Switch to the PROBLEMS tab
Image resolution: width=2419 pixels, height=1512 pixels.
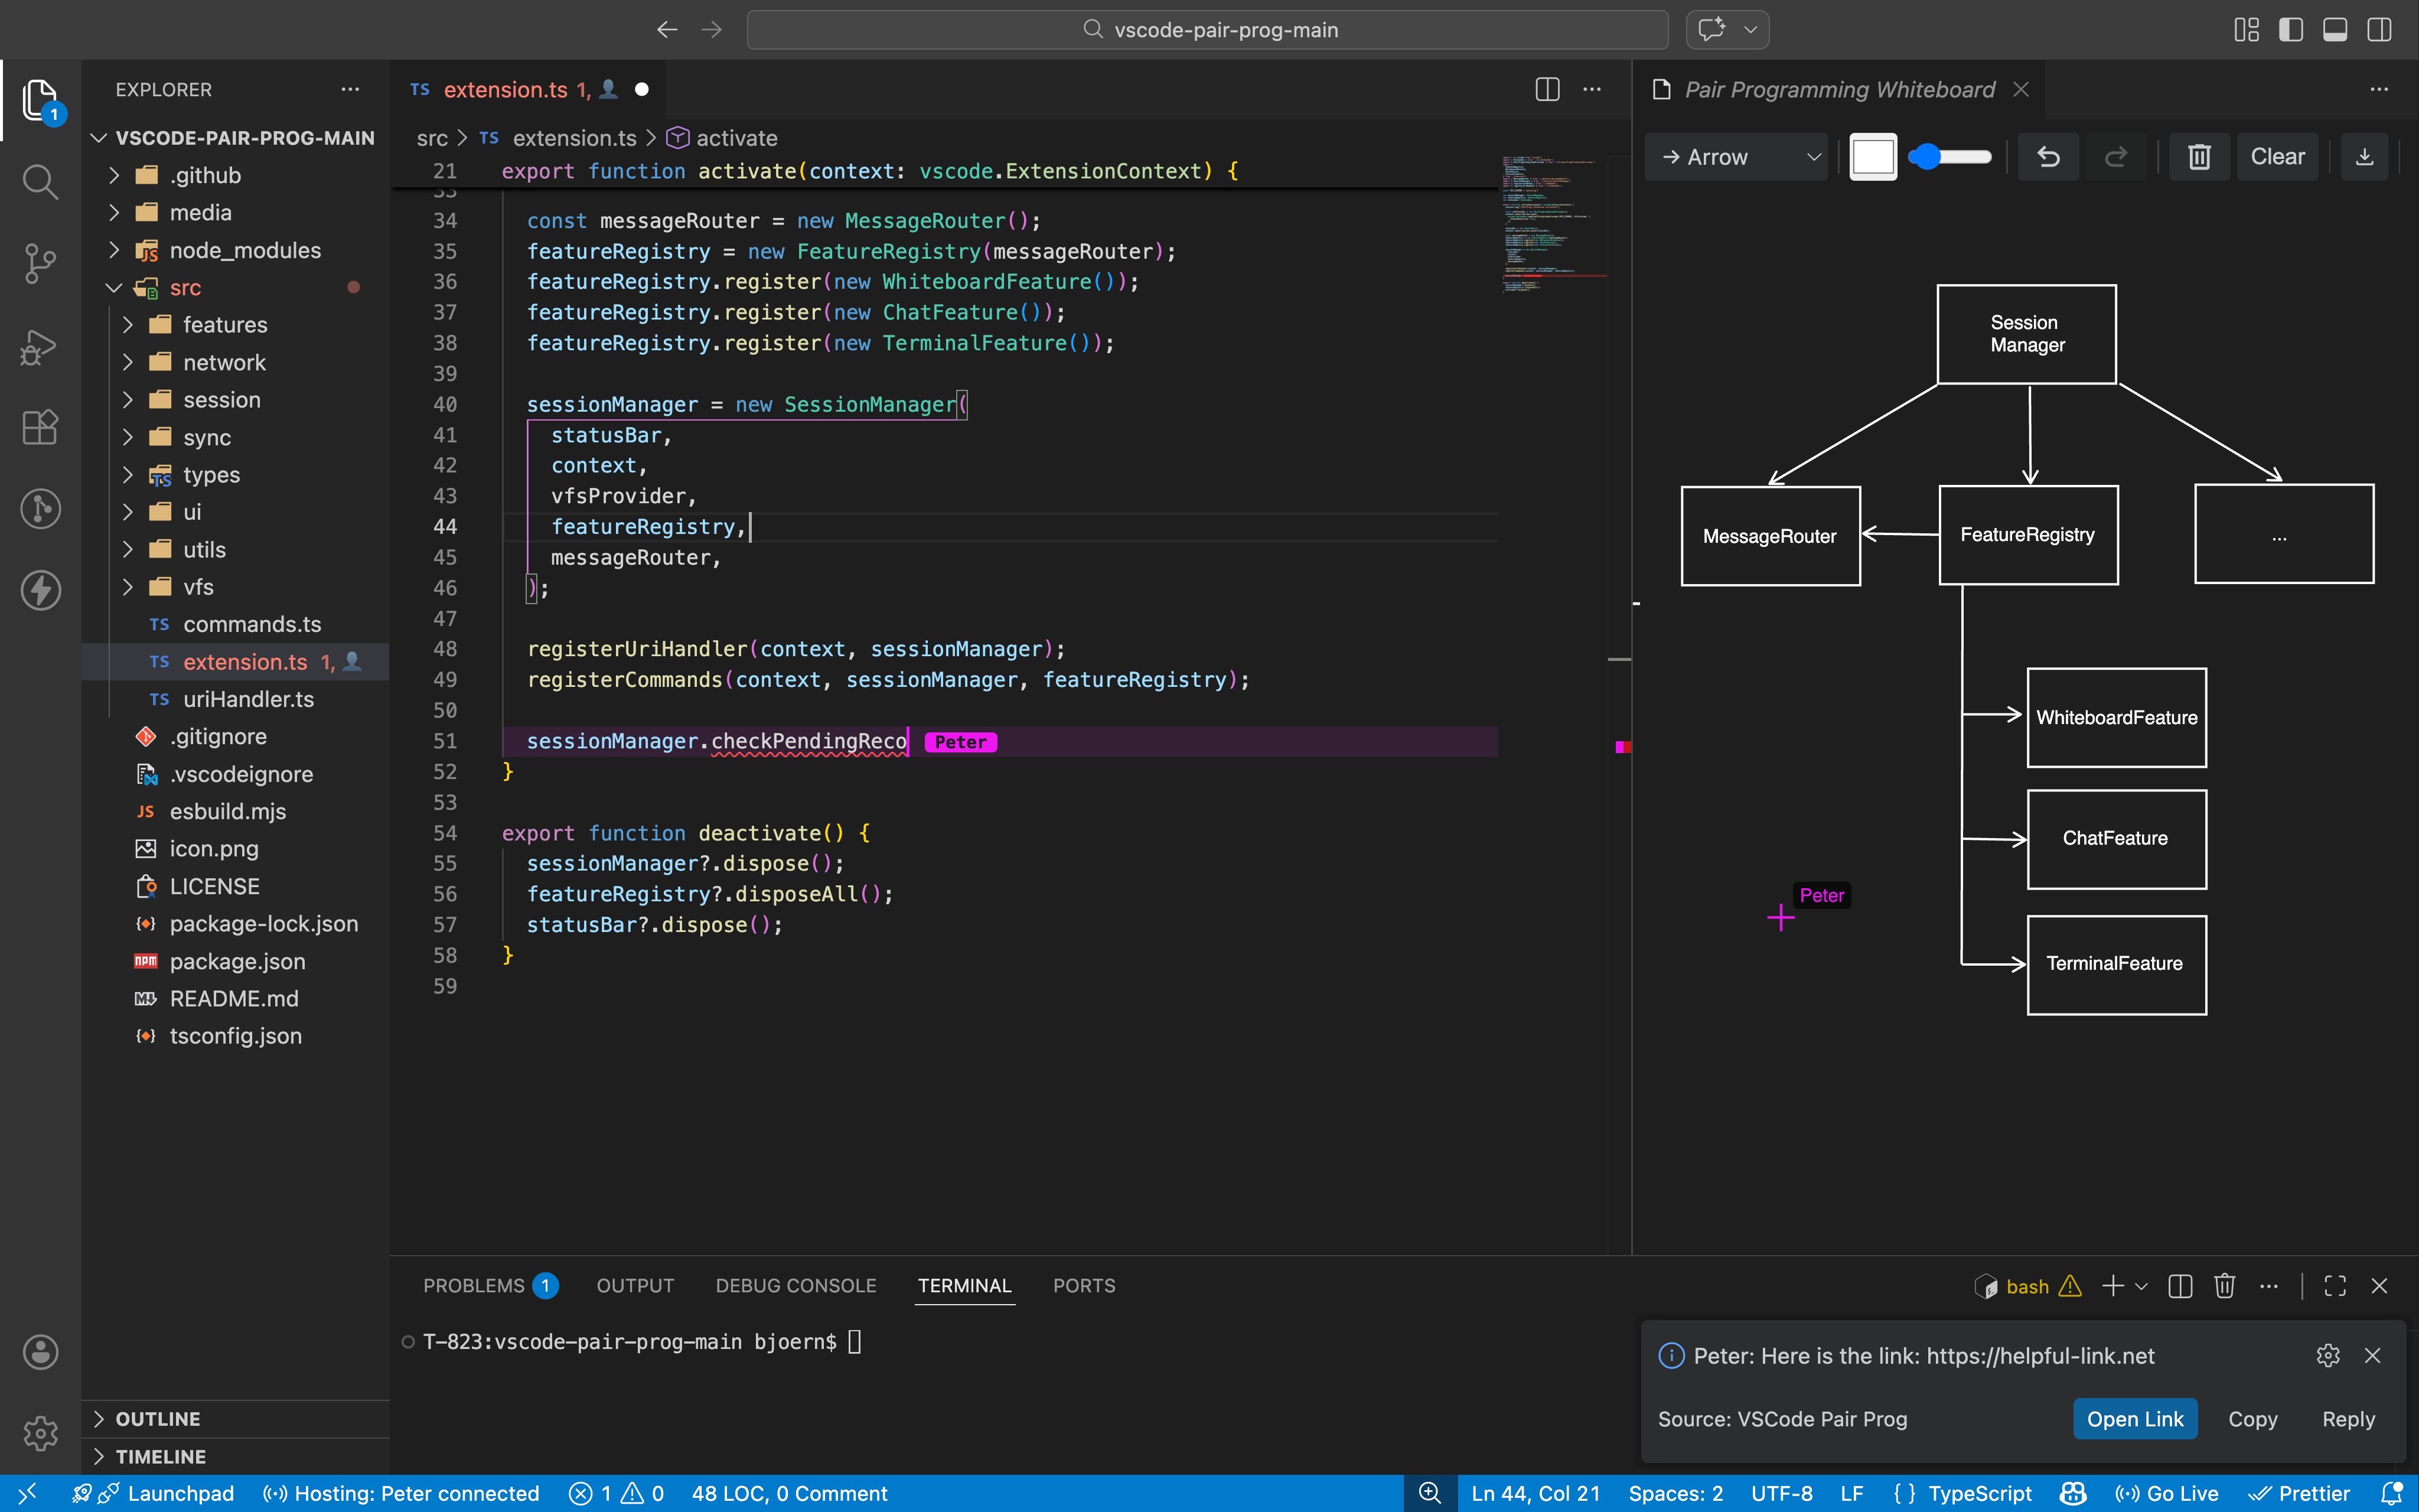tap(474, 1286)
